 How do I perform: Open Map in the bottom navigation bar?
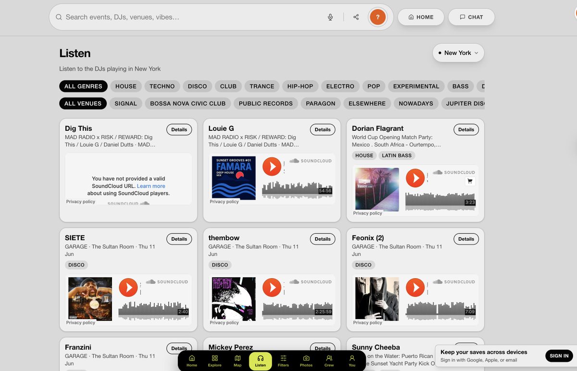(x=238, y=361)
